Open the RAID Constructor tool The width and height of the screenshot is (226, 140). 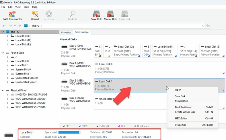coord(12,15)
